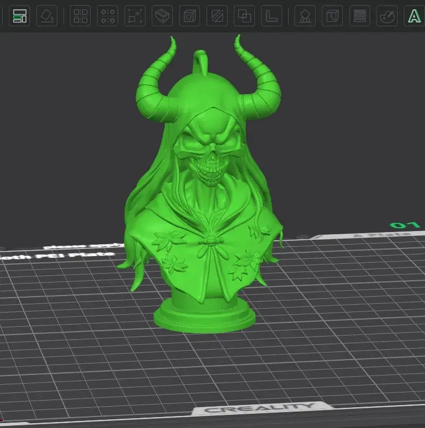The image size is (425, 428).
Task: Open the support painting tool
Action: tap(305, 16)
